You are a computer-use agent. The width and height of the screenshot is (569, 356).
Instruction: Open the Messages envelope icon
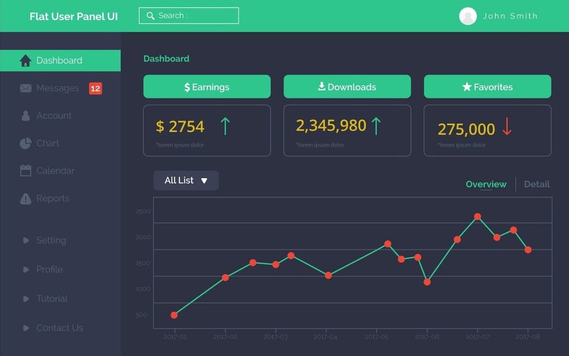(x=25, y=88)
